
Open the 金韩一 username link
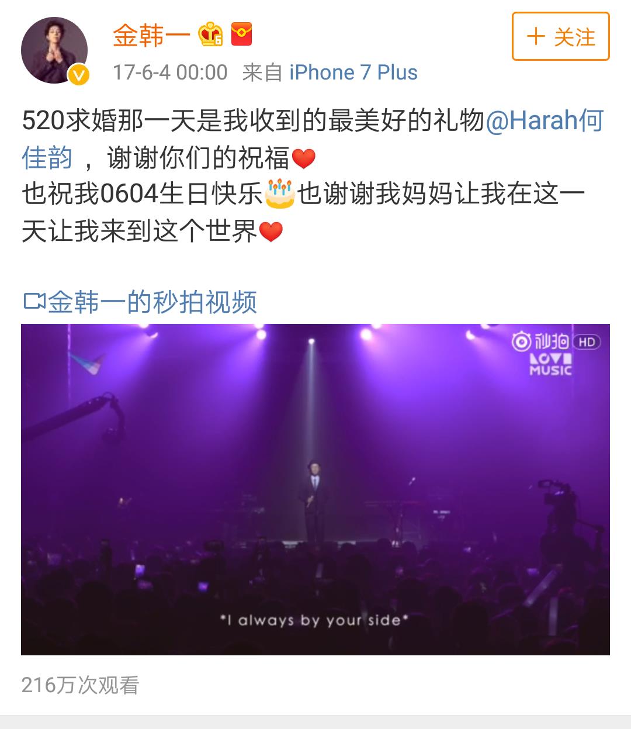[152, 35]
